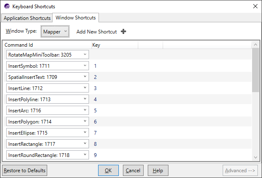The image size is (262, 178).
Task: Select the Window Shortcuts tab
Action: point(75,18)
